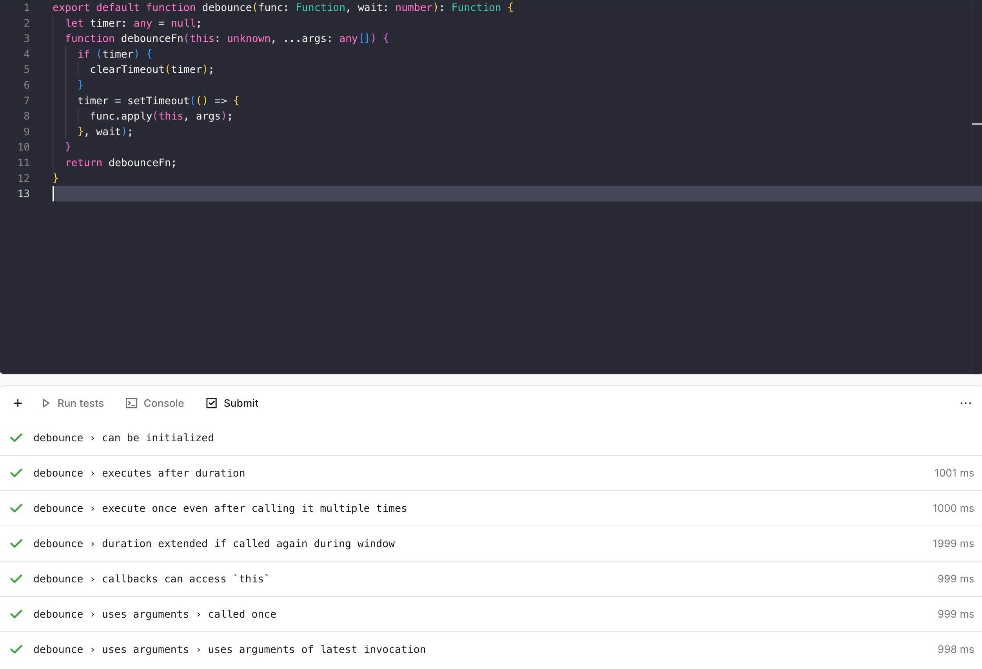
Task: Click 'return debounceFn;' on line 11
Action: (121, 163)
